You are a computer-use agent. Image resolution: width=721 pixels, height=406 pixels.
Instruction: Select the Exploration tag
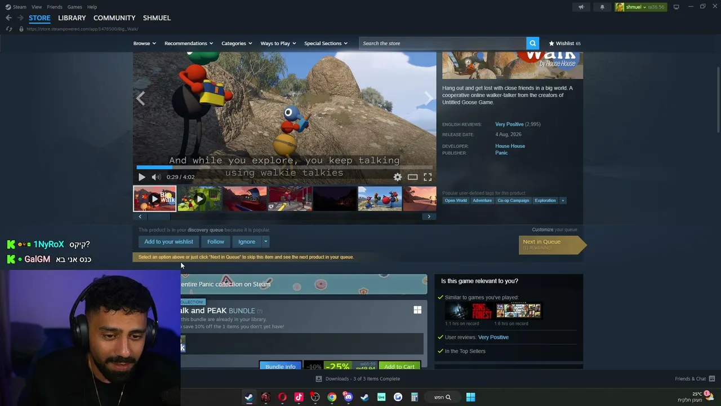[x=545, y=201]
